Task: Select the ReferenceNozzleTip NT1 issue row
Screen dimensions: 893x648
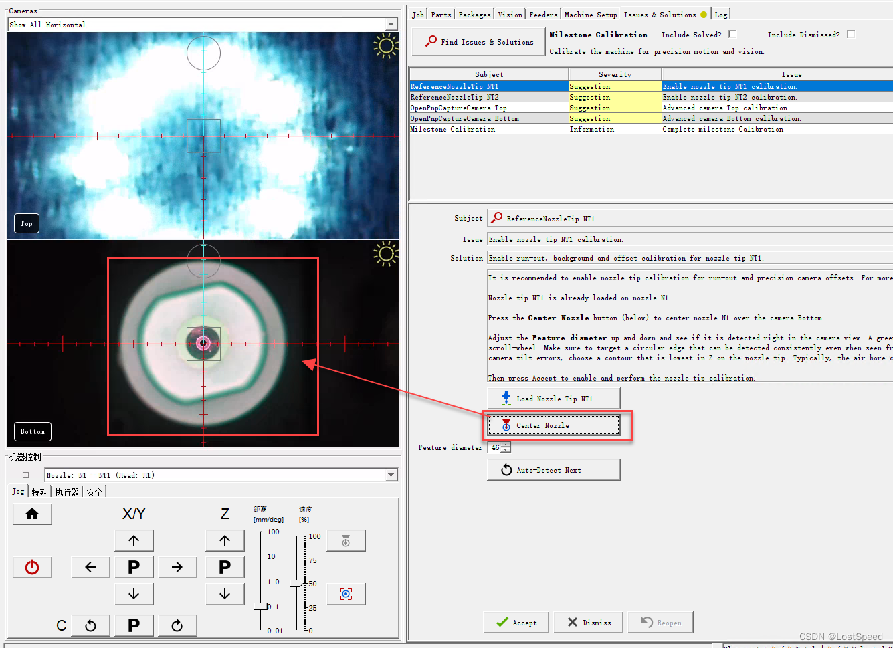Action: 651,86
